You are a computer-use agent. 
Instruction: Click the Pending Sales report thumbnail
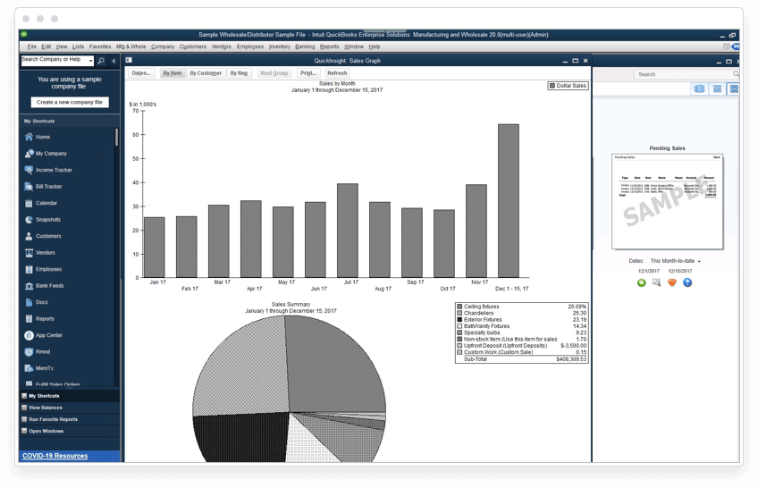667,201
